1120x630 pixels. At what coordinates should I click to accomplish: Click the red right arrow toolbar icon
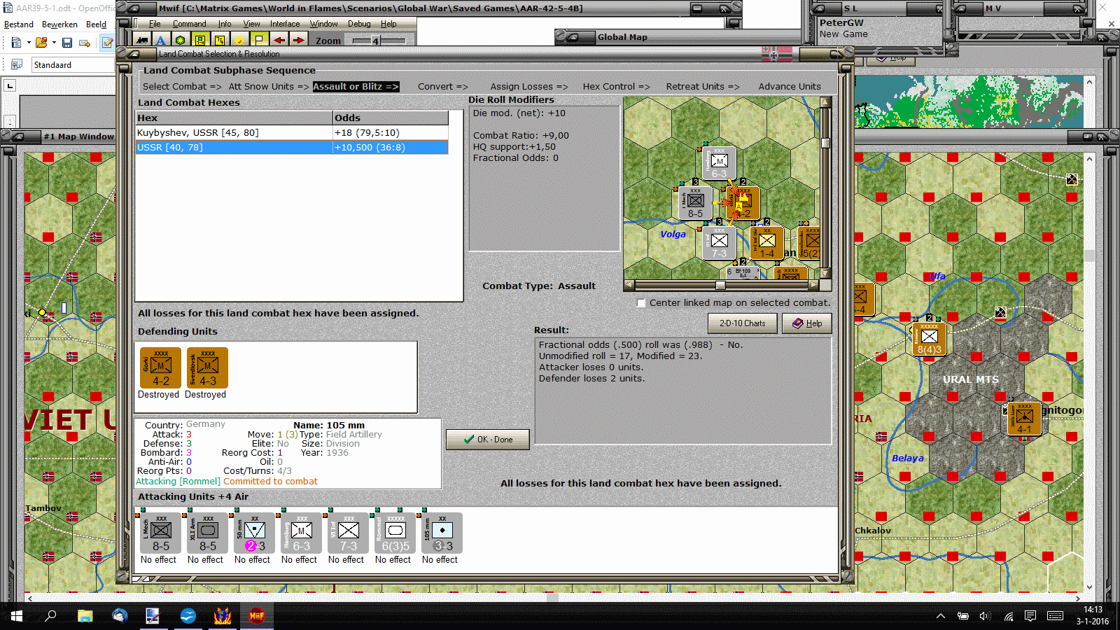point(298,41)
